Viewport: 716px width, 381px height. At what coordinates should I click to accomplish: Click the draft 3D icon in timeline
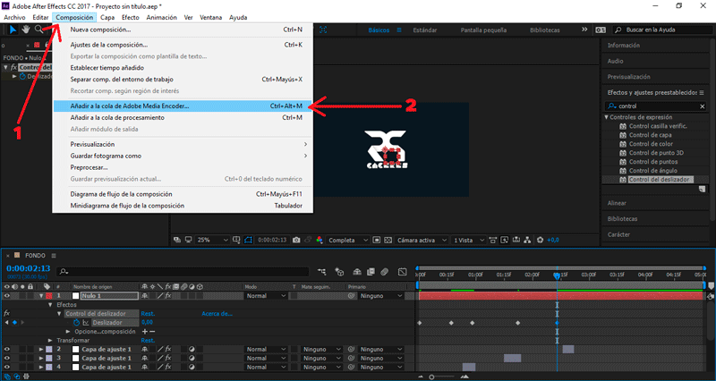339,272
